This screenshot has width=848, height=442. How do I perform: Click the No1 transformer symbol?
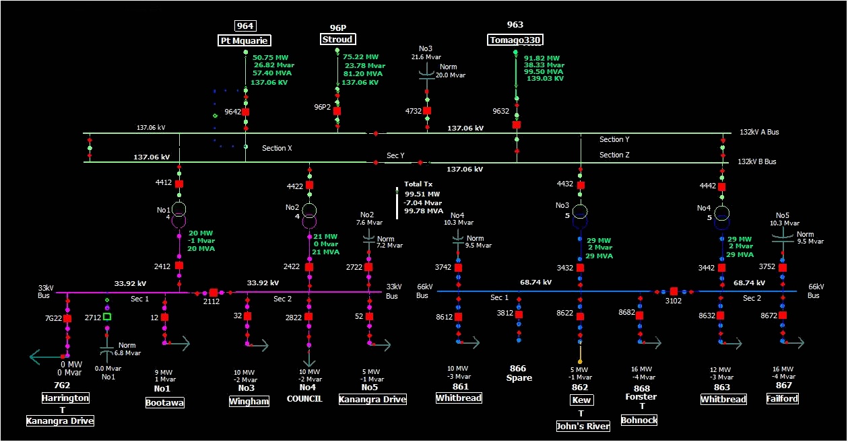[179, 214]
